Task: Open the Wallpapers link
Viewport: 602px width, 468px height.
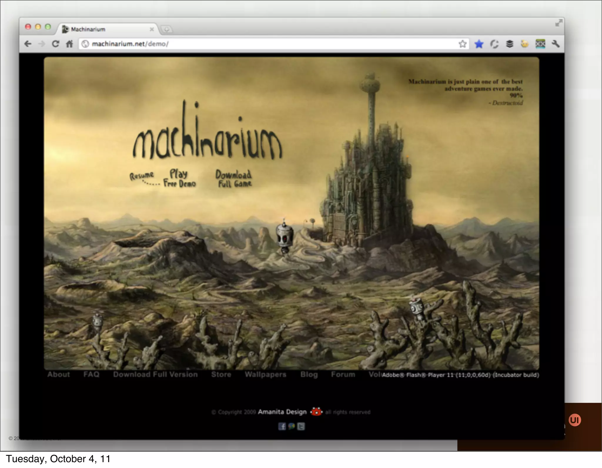Action: pyautogui.click(x=265, y=374)
